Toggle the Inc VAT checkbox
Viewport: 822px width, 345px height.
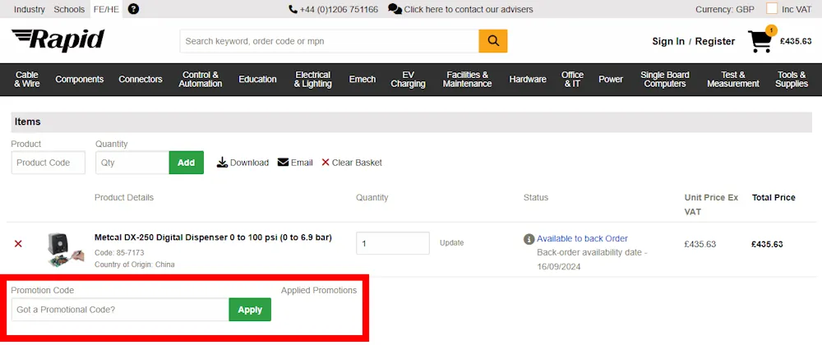point(772,9)
